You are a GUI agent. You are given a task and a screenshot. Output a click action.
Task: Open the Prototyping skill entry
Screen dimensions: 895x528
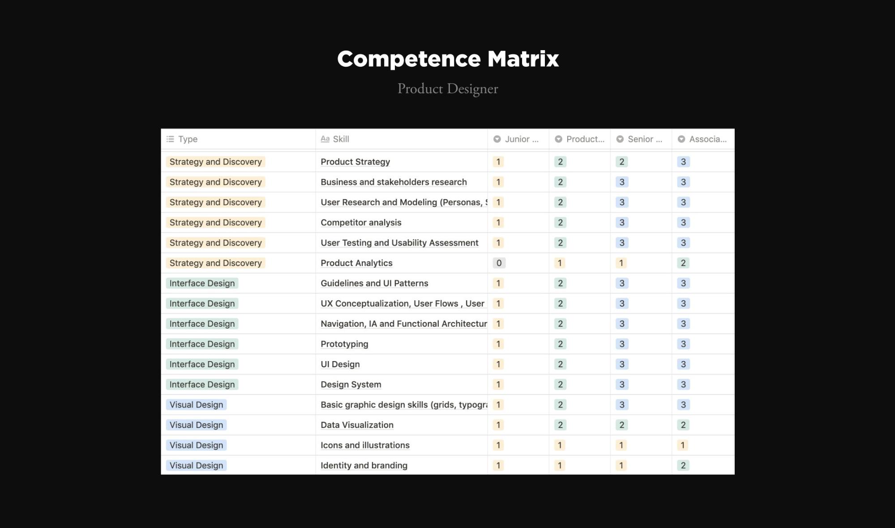click(x=344, y=344)
